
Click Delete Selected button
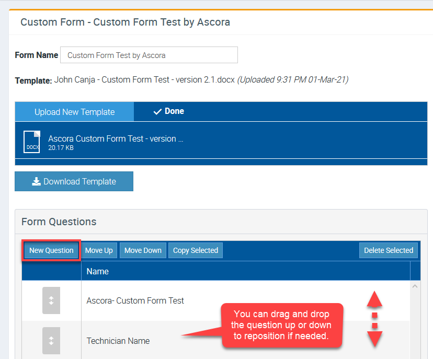(388, 250)
